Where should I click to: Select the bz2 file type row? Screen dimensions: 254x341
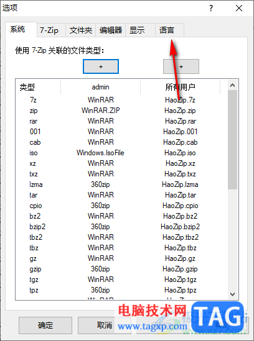pyautogui.click(x=121, y=216)
